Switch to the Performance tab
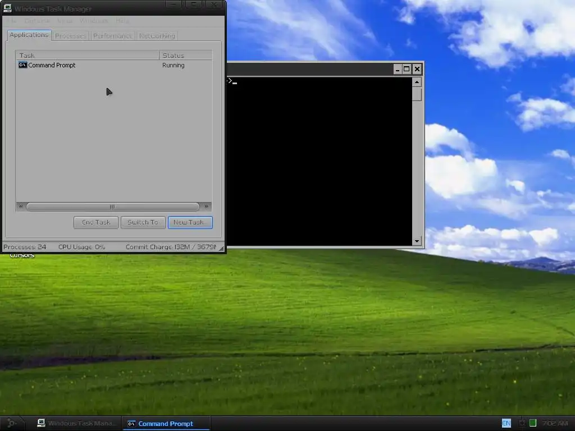This screenshot has height=431, width=575. 112,36
